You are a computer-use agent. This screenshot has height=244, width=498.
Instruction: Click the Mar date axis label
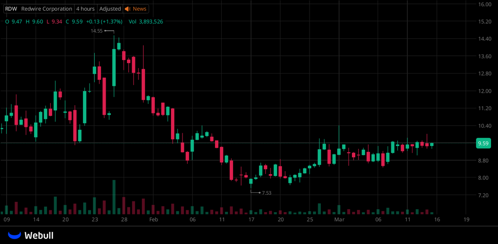tap(339, 220)
